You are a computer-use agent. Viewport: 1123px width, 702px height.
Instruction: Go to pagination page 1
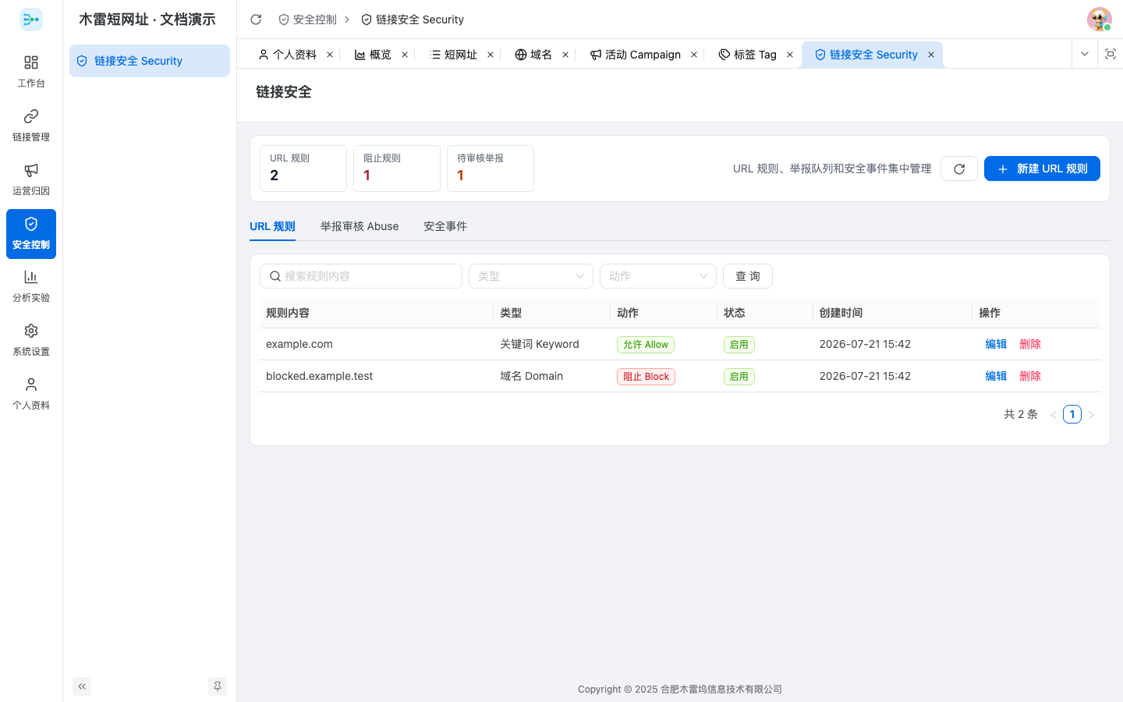1072,414
